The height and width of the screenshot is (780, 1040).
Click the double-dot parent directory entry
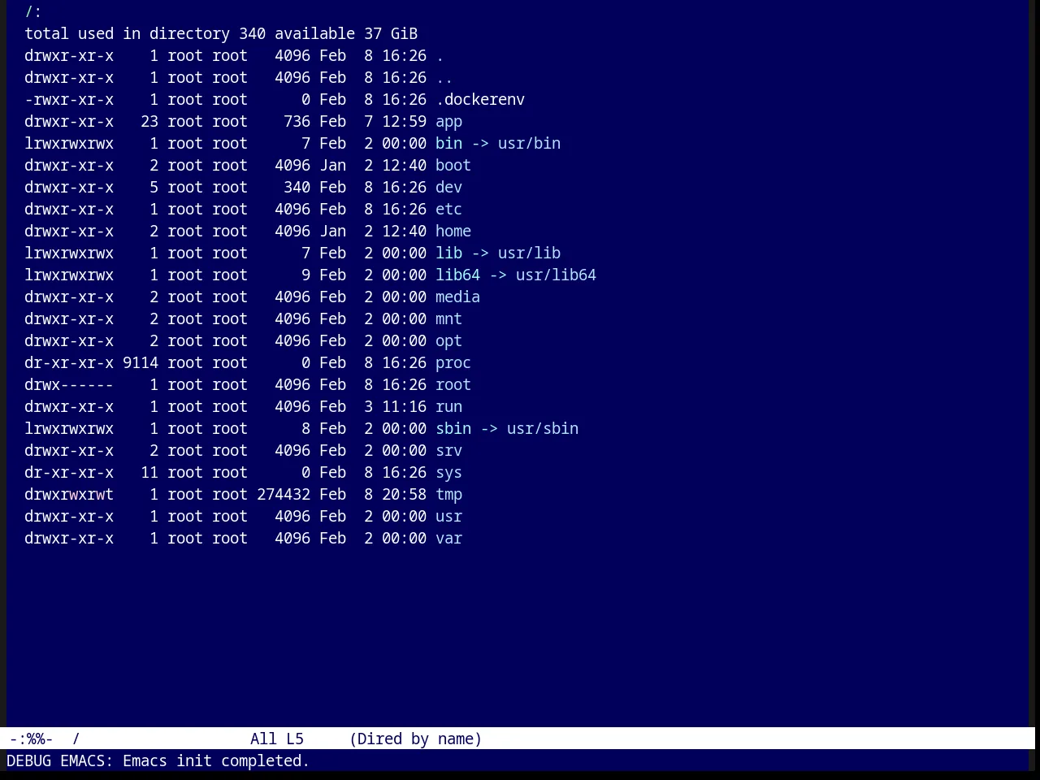(x=444, y=78)
